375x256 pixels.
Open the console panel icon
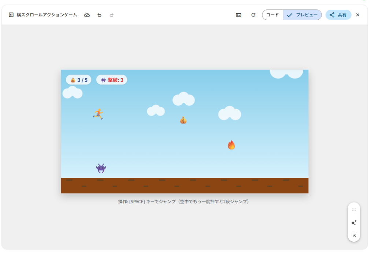[238, 15]
